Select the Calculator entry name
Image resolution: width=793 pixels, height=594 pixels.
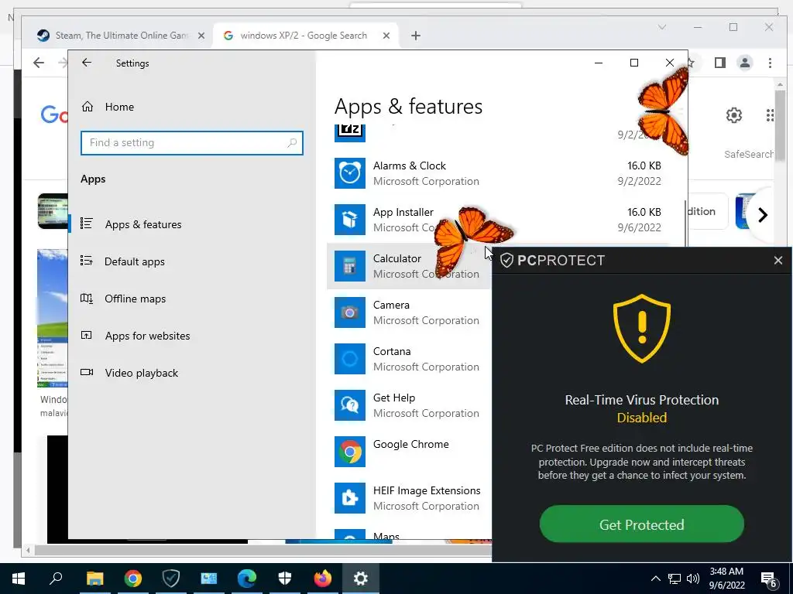(x=397, y=258)
